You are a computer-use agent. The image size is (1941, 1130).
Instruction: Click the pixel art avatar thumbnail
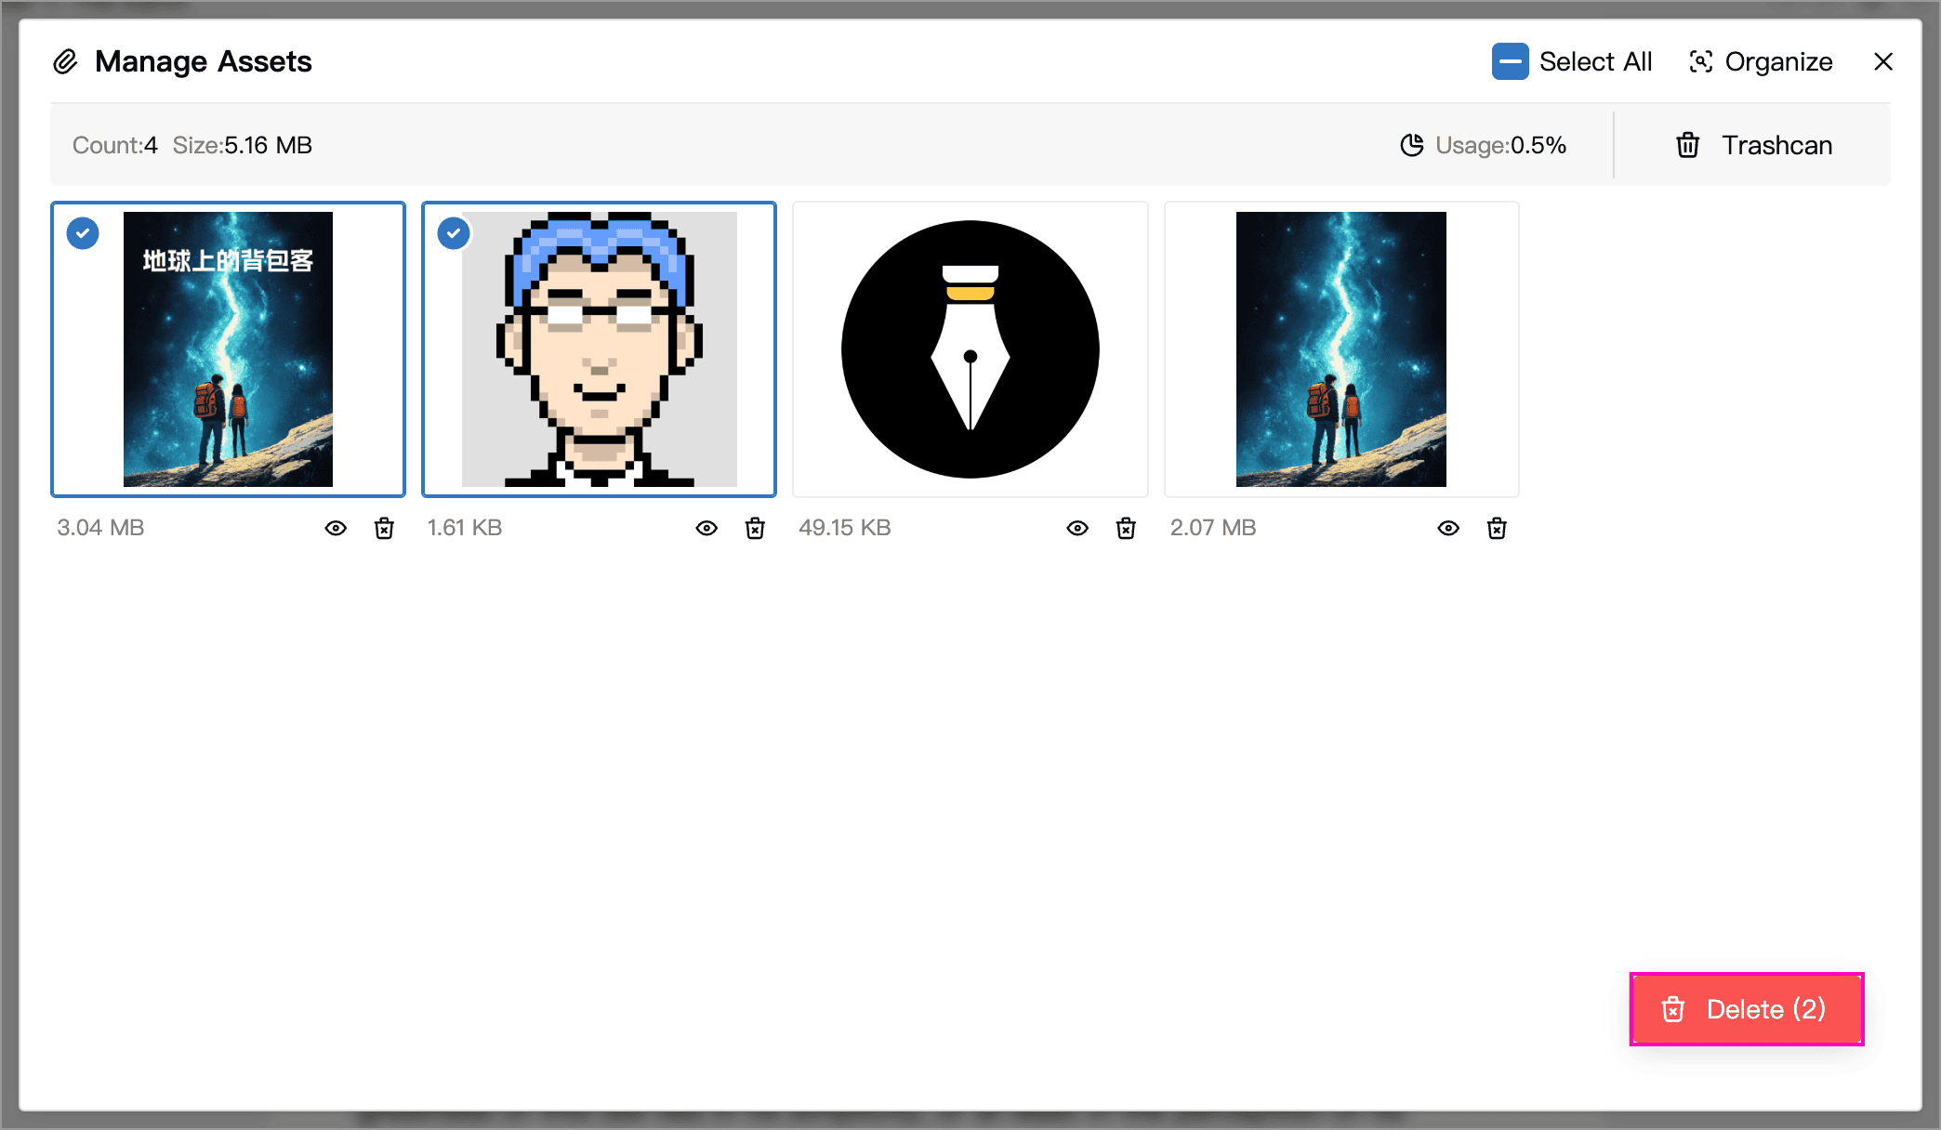[600, 349]
